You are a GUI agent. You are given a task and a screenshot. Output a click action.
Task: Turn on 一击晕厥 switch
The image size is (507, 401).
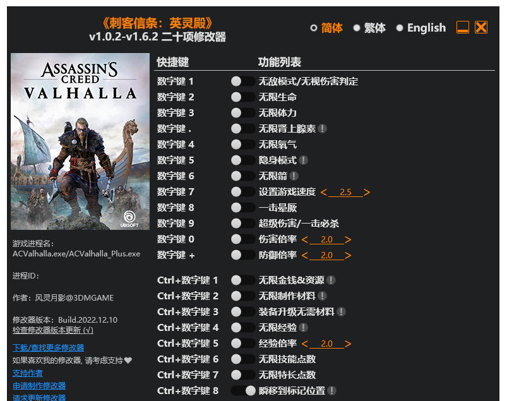(x=242, y=208)
